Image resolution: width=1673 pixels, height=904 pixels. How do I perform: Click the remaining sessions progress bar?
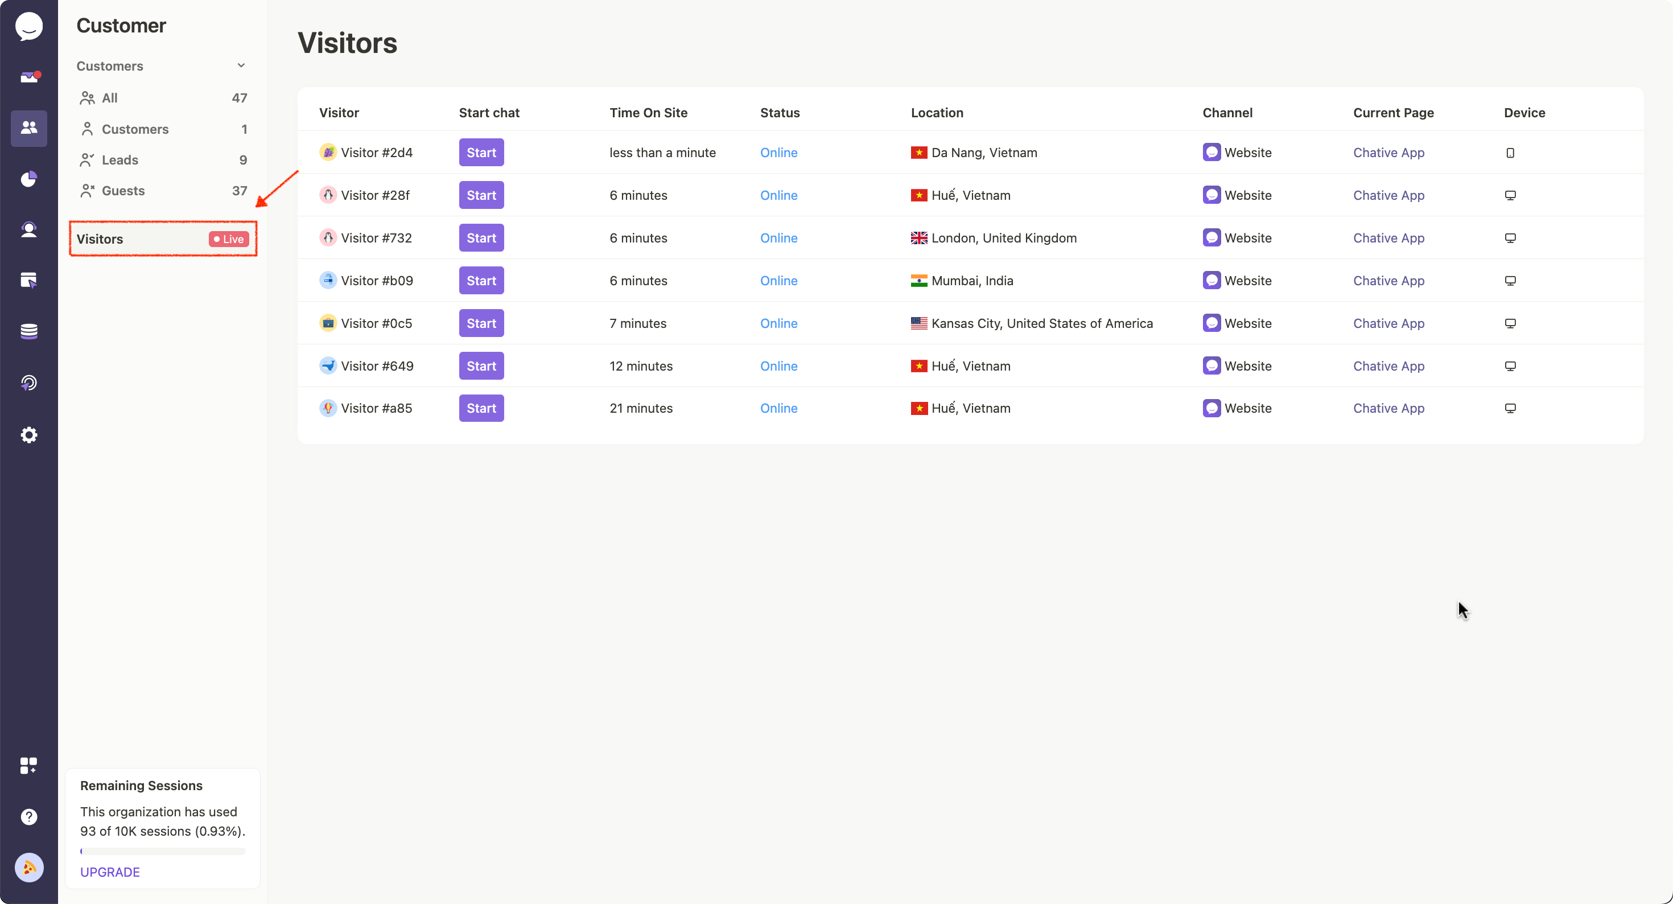click(x=162, y=850)
